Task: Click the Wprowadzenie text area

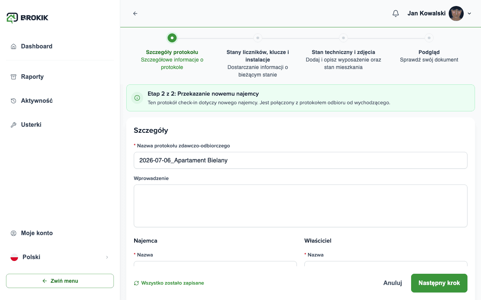Action: click(x=301, y=206)
